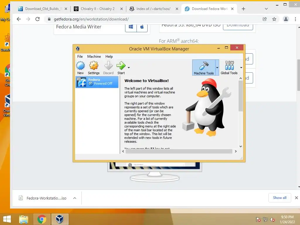Viewport: 300px width, 225px height.
Task: Expand the Start button dropdown arrow
Action: pos(129,68)
